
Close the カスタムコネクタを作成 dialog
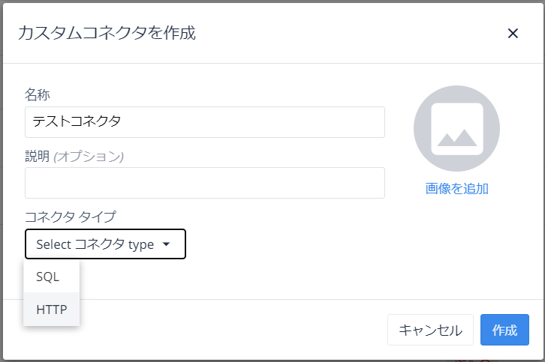(x=513, y=33)
